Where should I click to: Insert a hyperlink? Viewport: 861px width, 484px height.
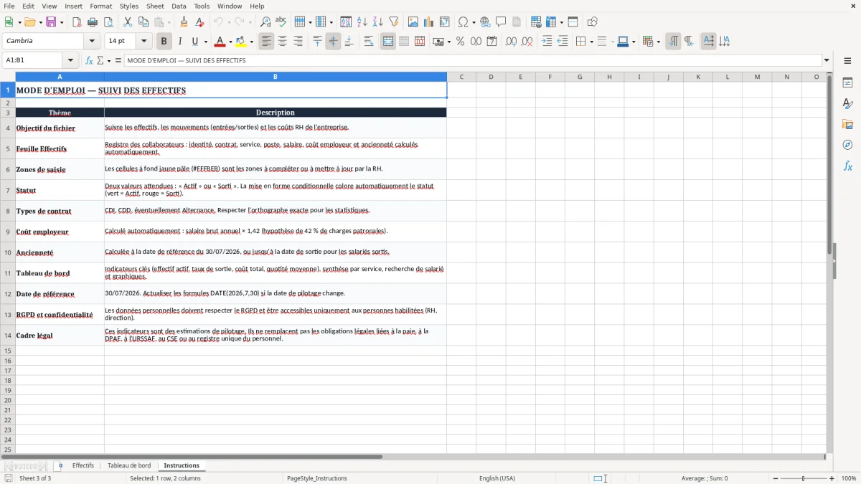click(485, 22)
